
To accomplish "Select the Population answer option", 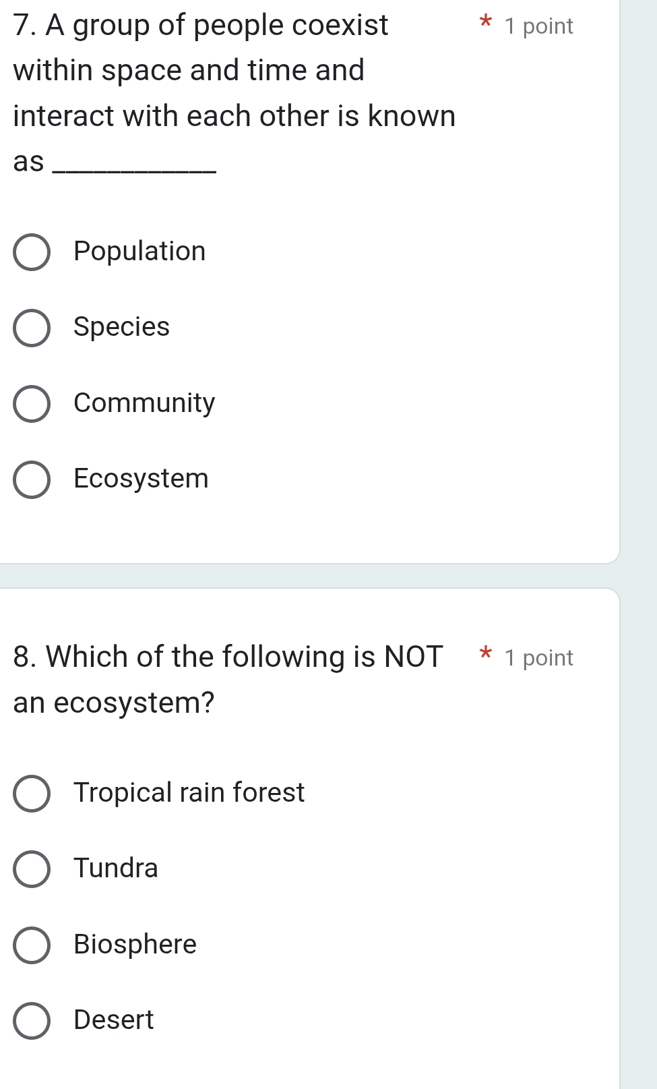I will click(32, 253).
